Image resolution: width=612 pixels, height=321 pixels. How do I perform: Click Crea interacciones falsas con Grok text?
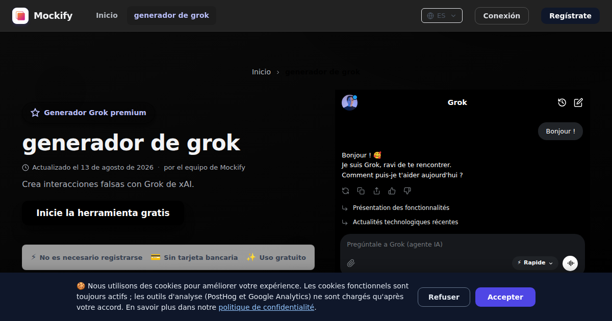[108, 184]
